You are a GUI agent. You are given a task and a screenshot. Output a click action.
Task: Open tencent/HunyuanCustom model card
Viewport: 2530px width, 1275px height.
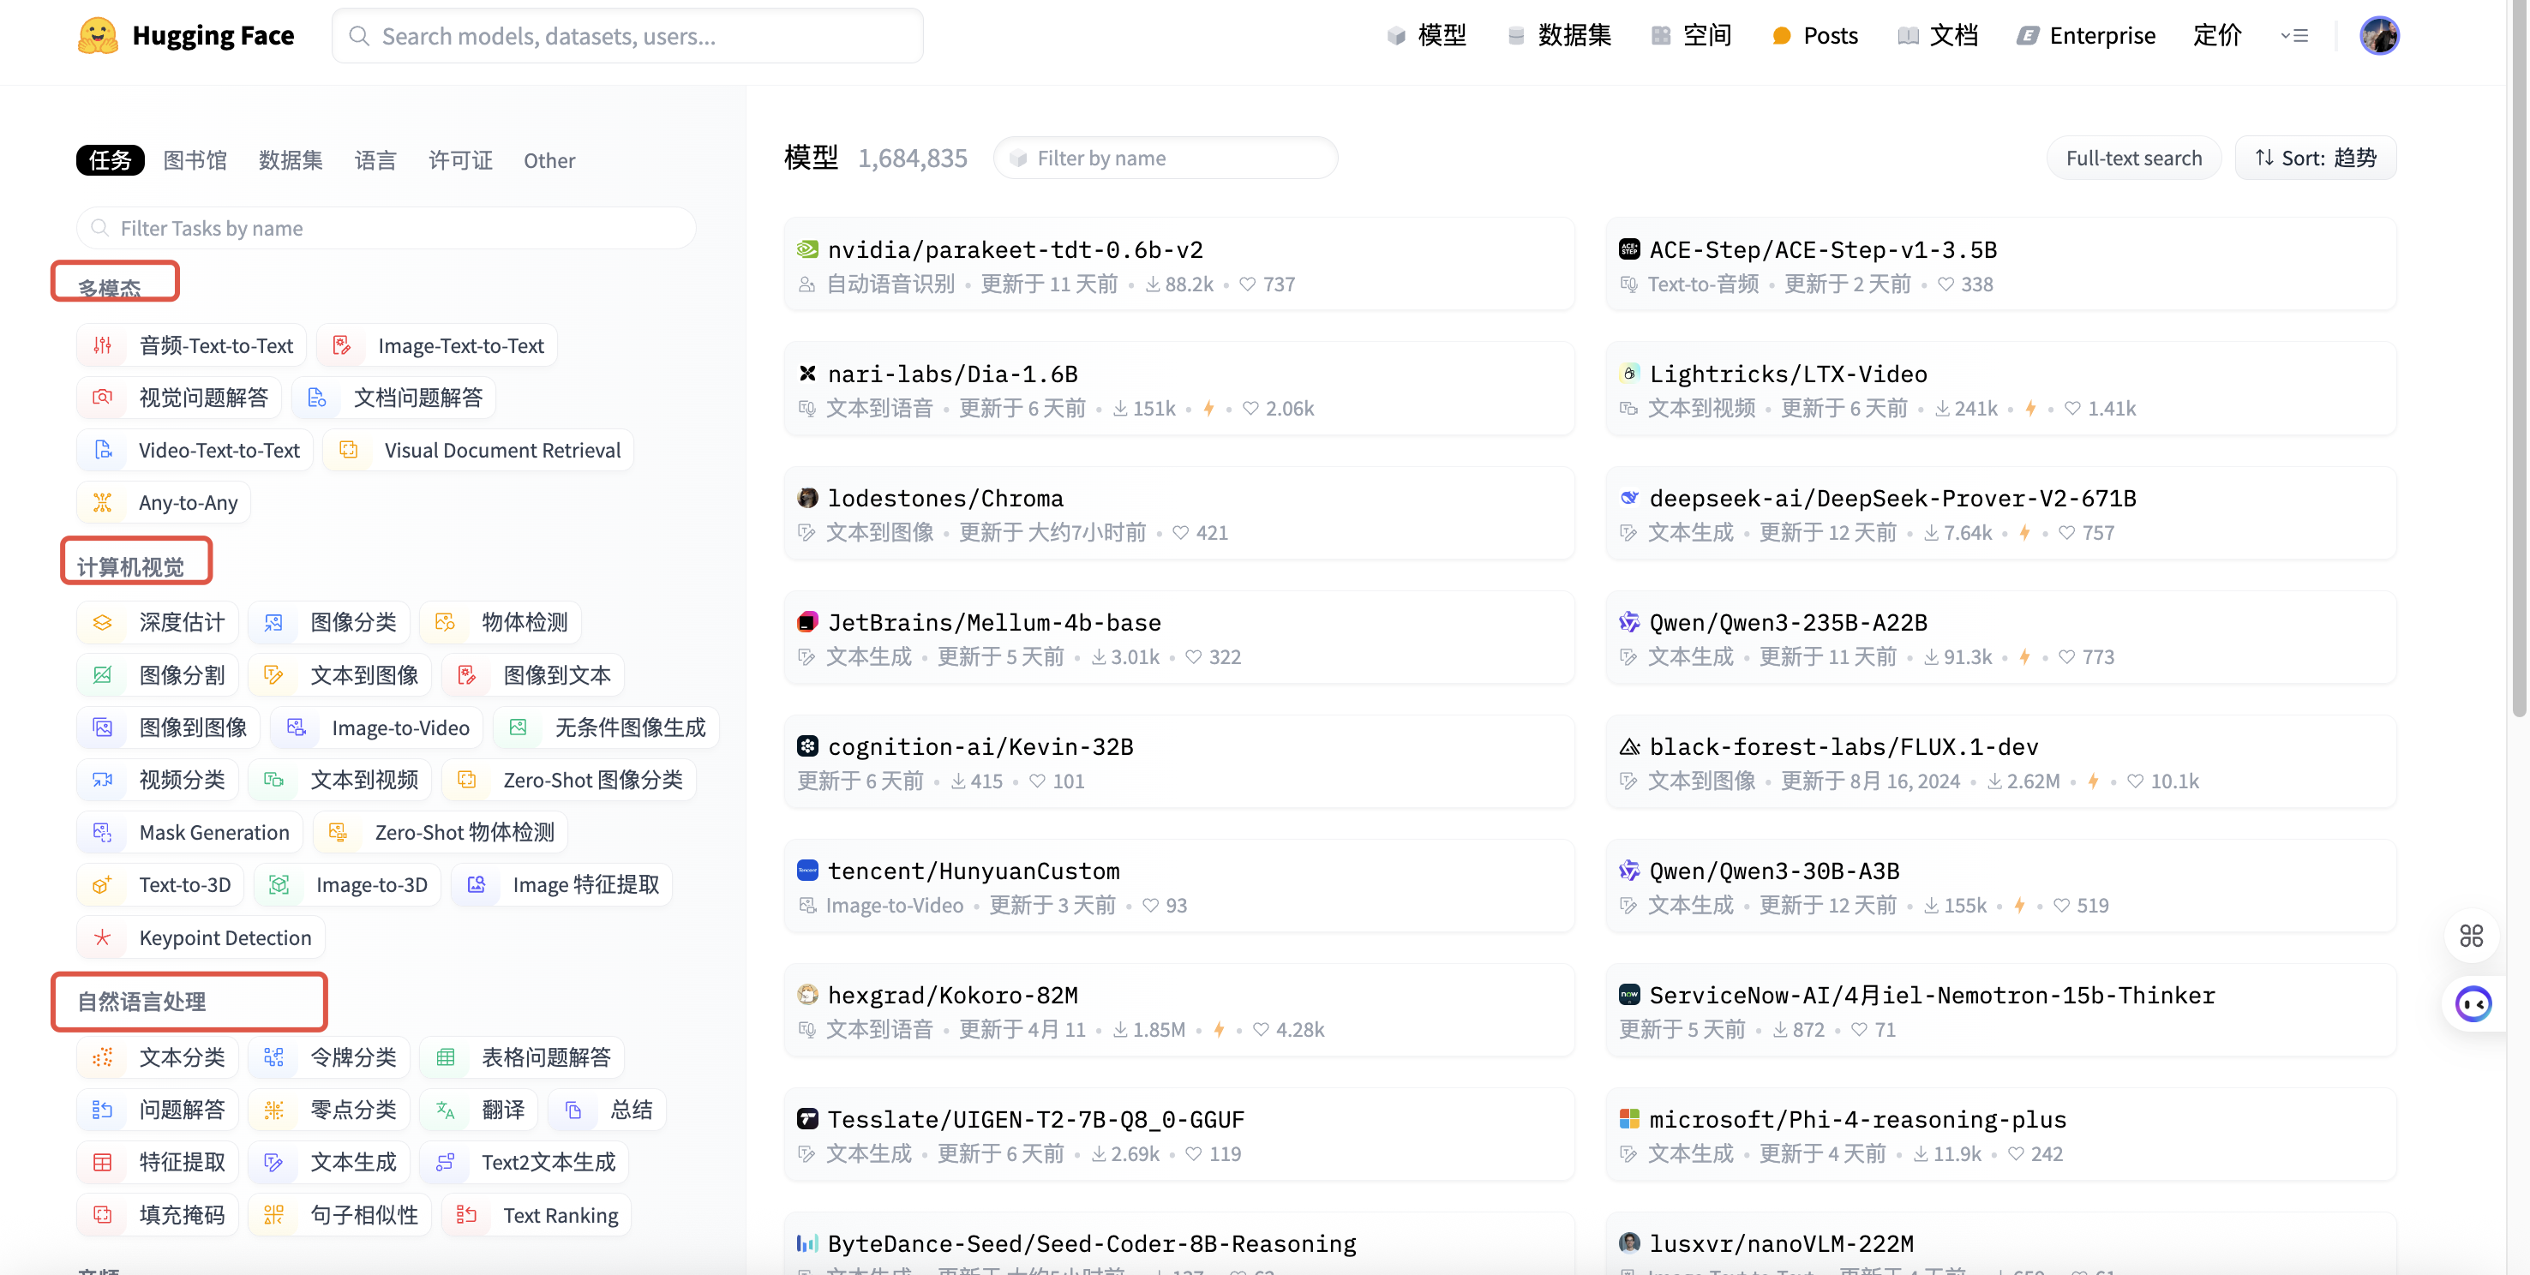click(x=1179, y=886)
